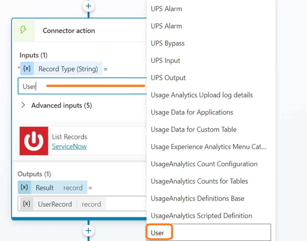Choose Usage Data for Applications

pos(192,112)
